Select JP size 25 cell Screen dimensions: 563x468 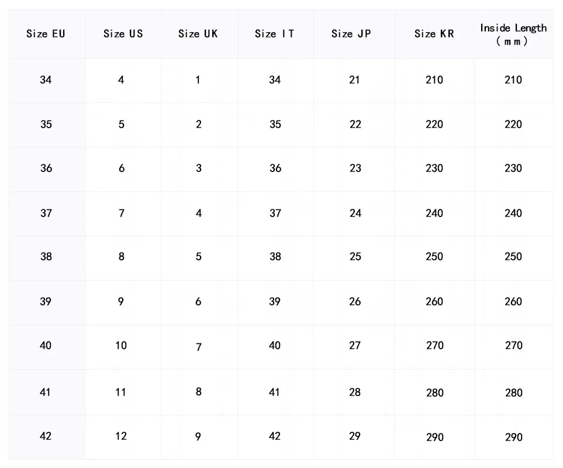[355, 257]
